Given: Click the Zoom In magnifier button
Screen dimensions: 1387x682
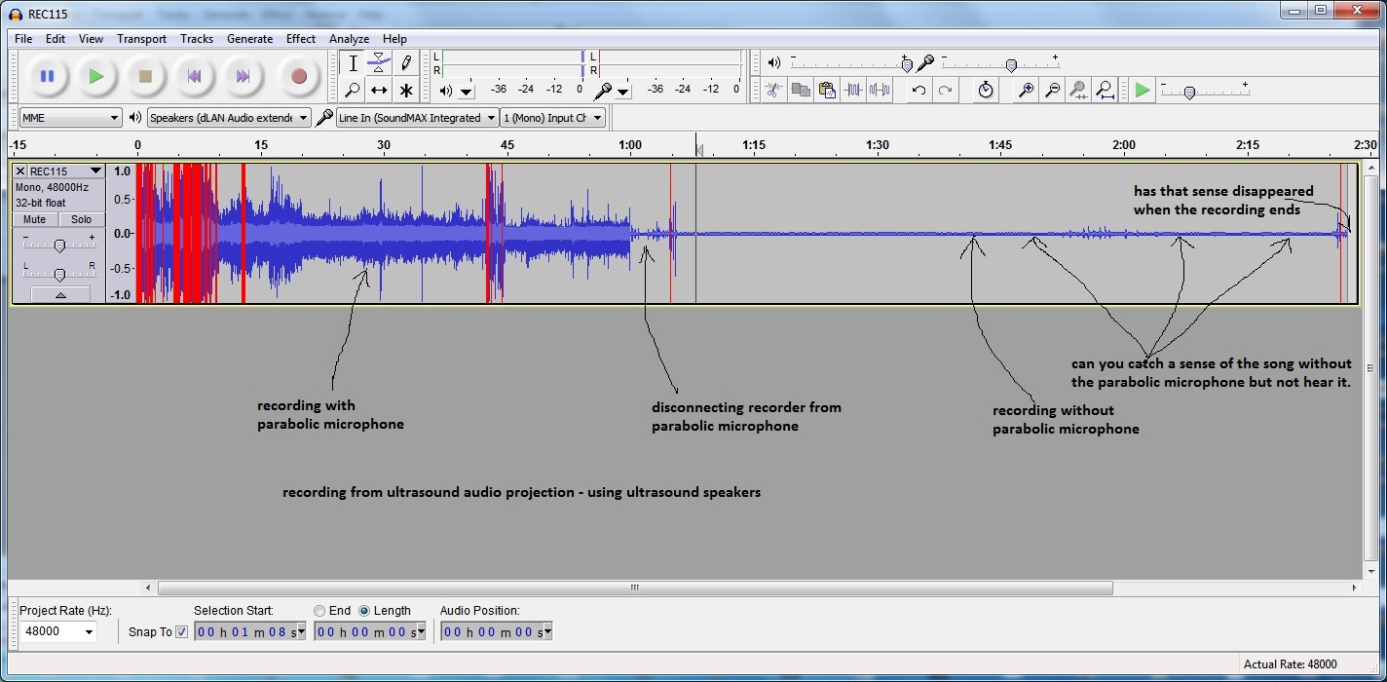Looking at the screenshot, I should click(x=1026, y=90).
